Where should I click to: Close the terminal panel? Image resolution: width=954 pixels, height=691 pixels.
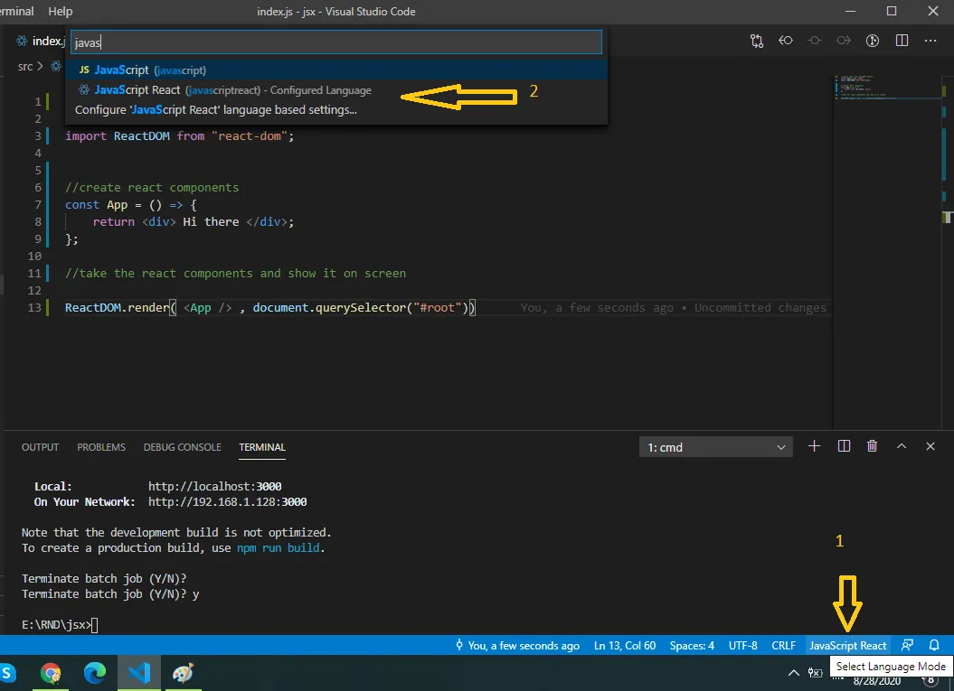tap(930, 447)
